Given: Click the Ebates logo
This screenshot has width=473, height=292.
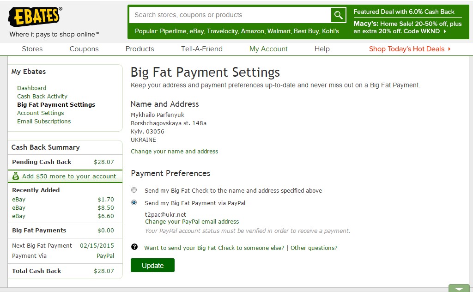Looking at the screenshot, I should [35, 17].
